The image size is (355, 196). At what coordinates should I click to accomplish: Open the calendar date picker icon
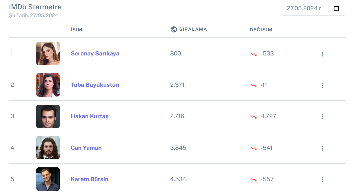click(336, 8)
